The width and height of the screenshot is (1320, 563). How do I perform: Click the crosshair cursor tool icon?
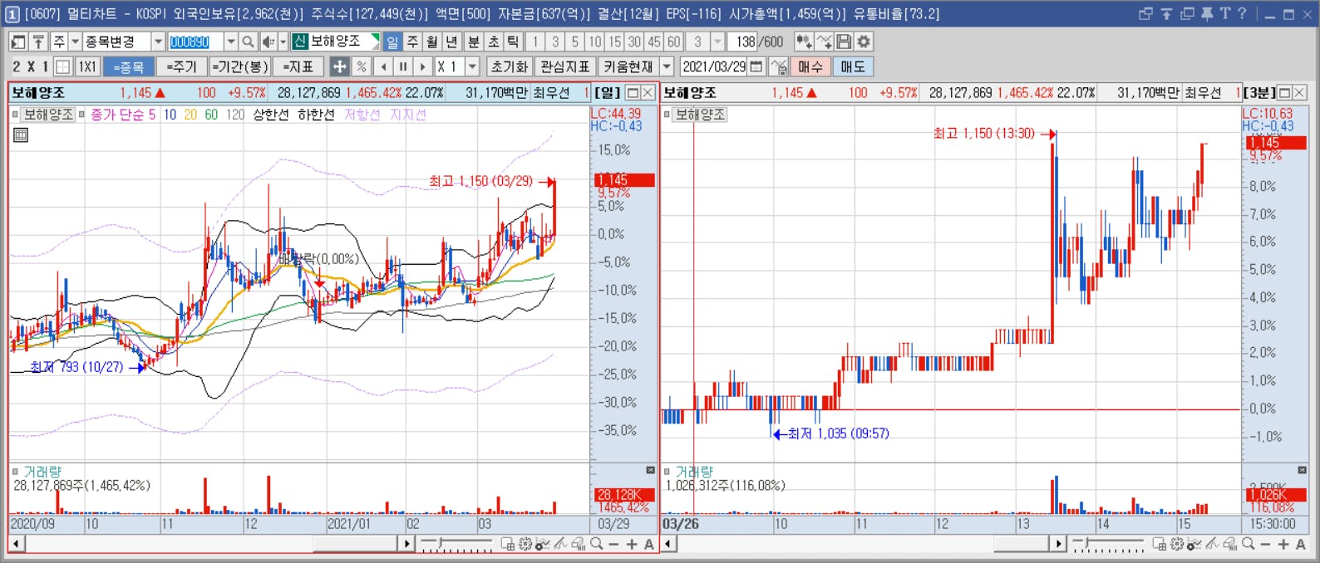339,66
